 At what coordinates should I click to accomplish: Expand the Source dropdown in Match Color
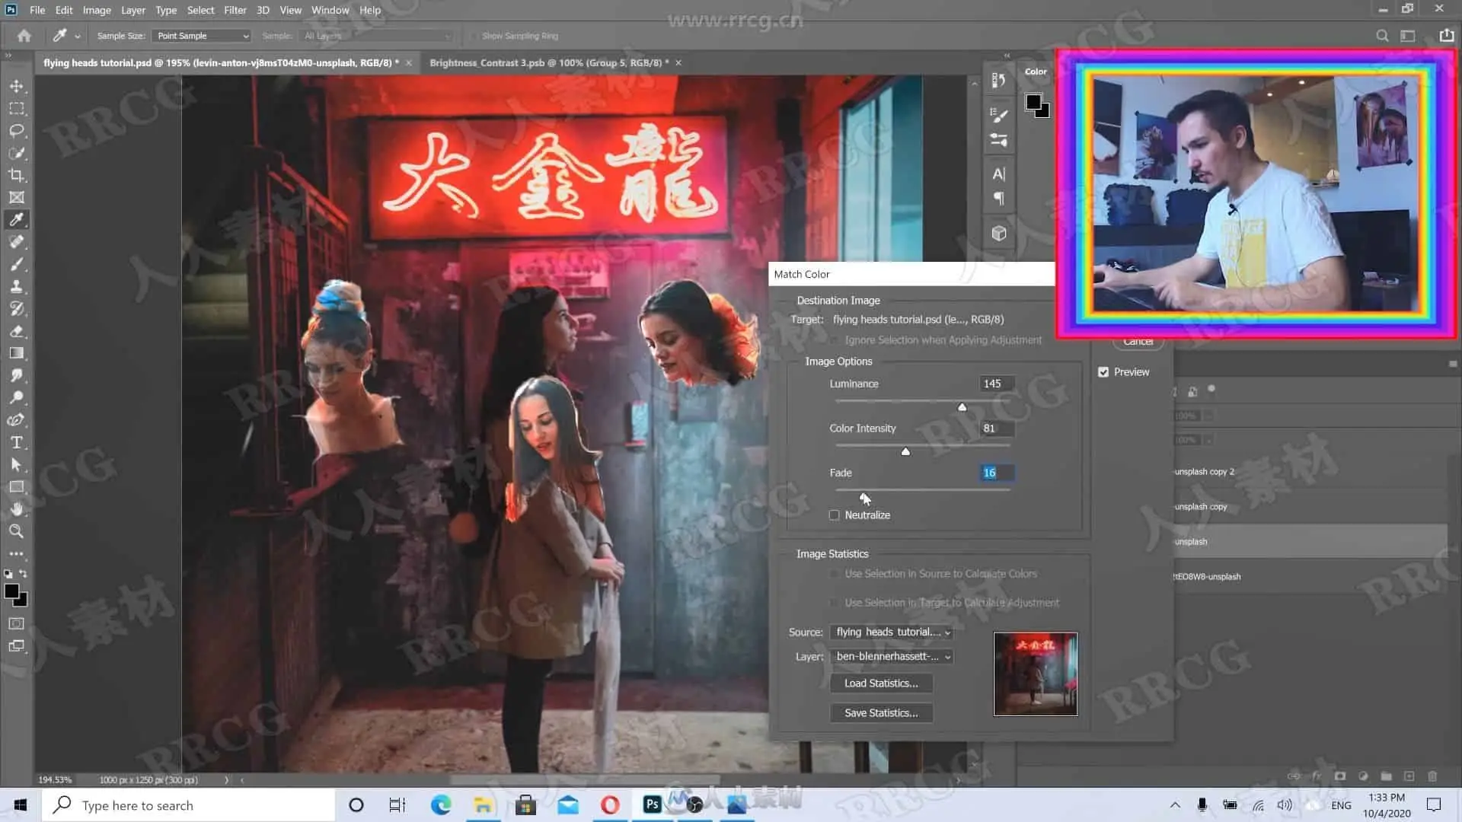coord(892,632)
